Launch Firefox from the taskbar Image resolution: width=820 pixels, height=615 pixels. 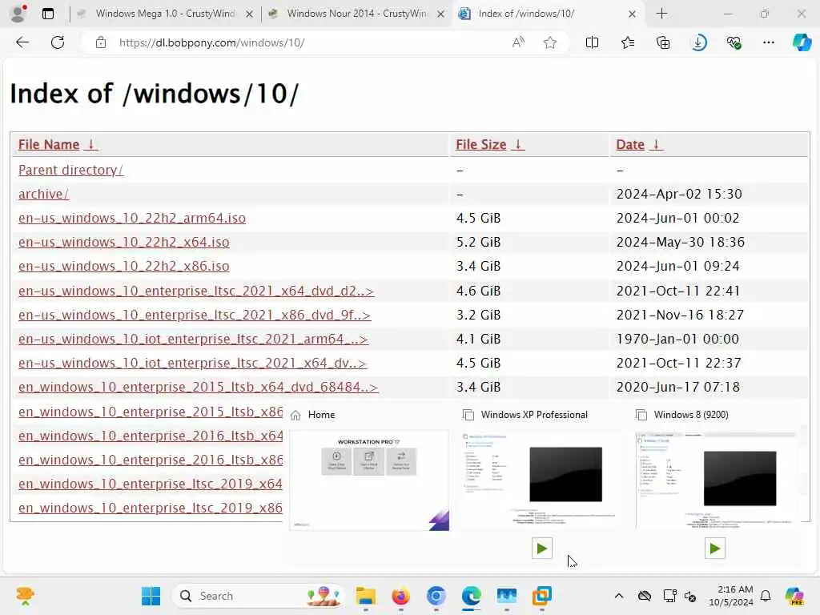(x=400, y=596)
